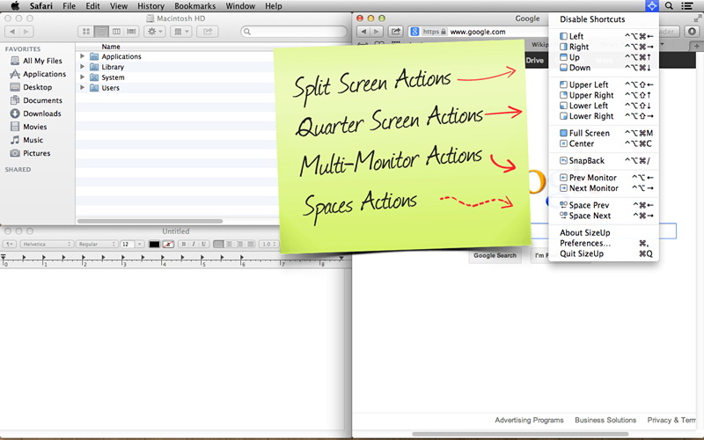Click the black text color swatch

154,244
